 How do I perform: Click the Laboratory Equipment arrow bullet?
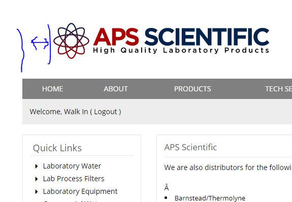click(x=37, y=191)
